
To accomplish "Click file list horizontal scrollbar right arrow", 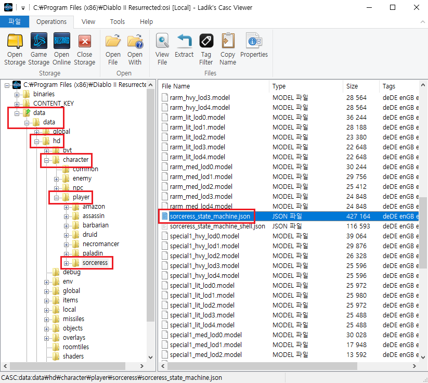I will click(x=414, y=366).
